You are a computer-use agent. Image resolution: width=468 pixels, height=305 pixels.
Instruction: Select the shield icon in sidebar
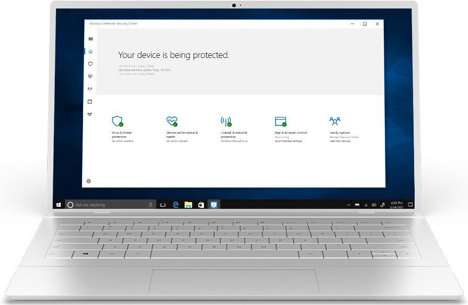pos(90,64)
